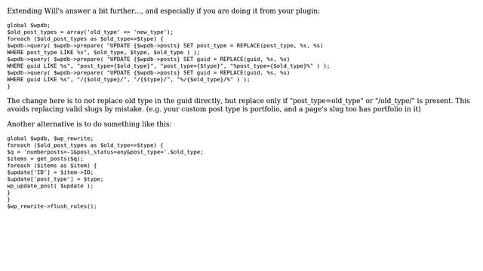Click the $update['ID'] assignment line
483x271 pixels.
(x=50, y=172)
